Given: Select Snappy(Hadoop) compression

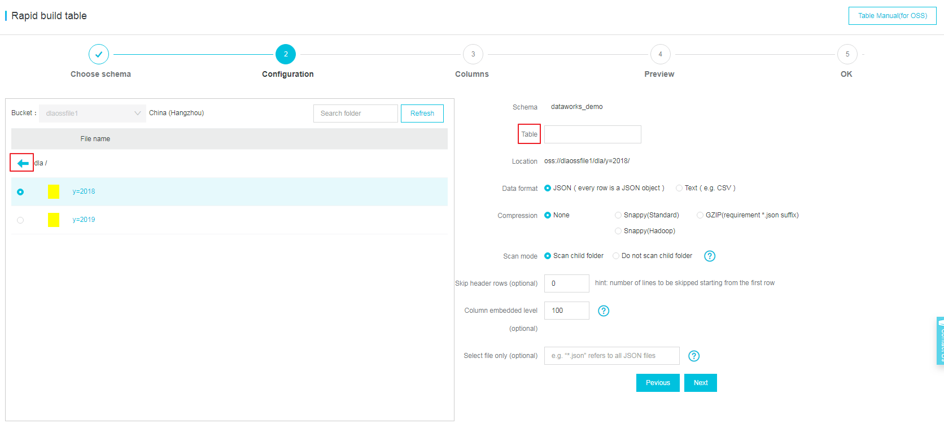Looking at the screenshot, I should [618, 231].
